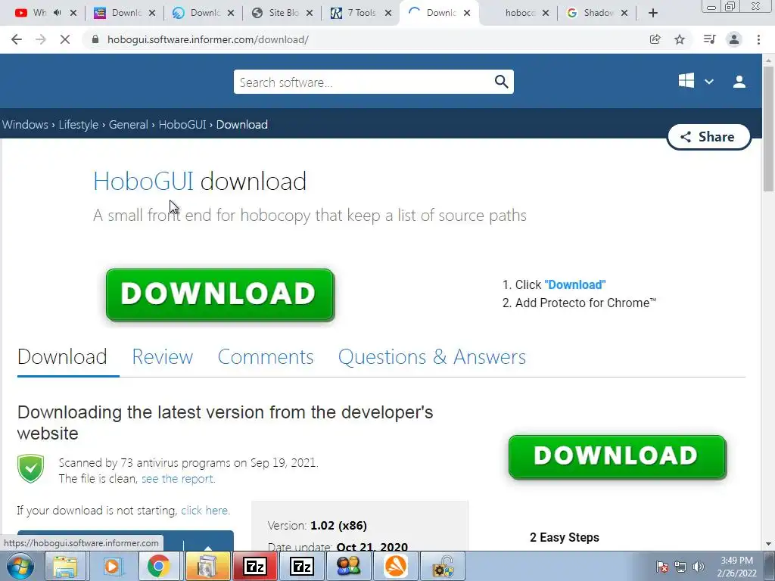775x581 pixels.
Task: Open the gear and padlock taskbar icon
Action: pyautogui.click(x=442, y=567)
